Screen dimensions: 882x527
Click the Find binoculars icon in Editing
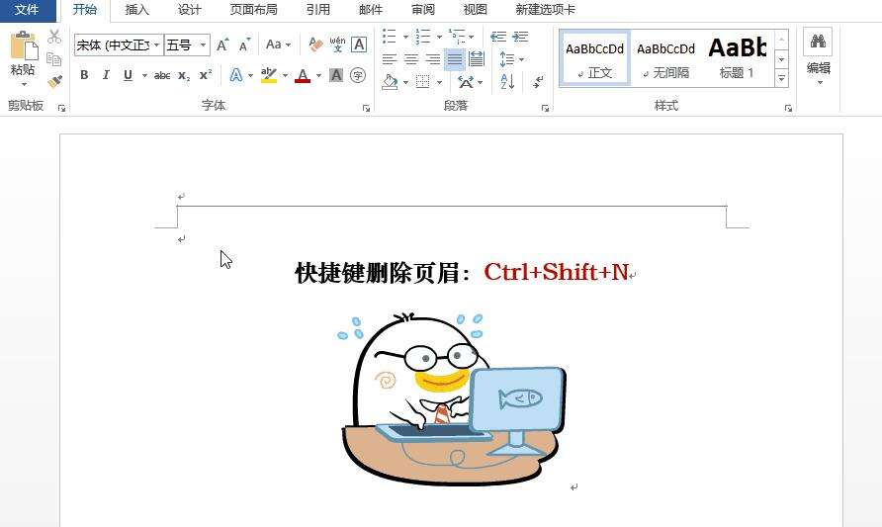[818, 42]
